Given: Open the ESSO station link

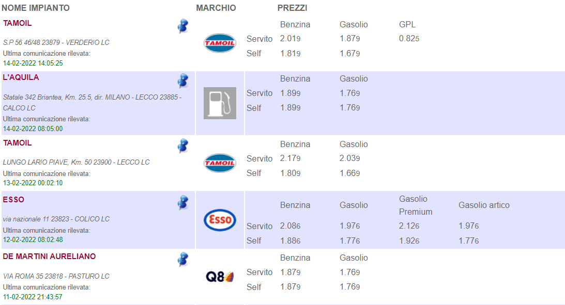Looking at the screenshot, I should [13, 200].
